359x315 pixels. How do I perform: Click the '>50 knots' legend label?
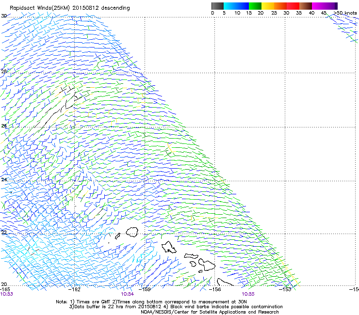345,13
